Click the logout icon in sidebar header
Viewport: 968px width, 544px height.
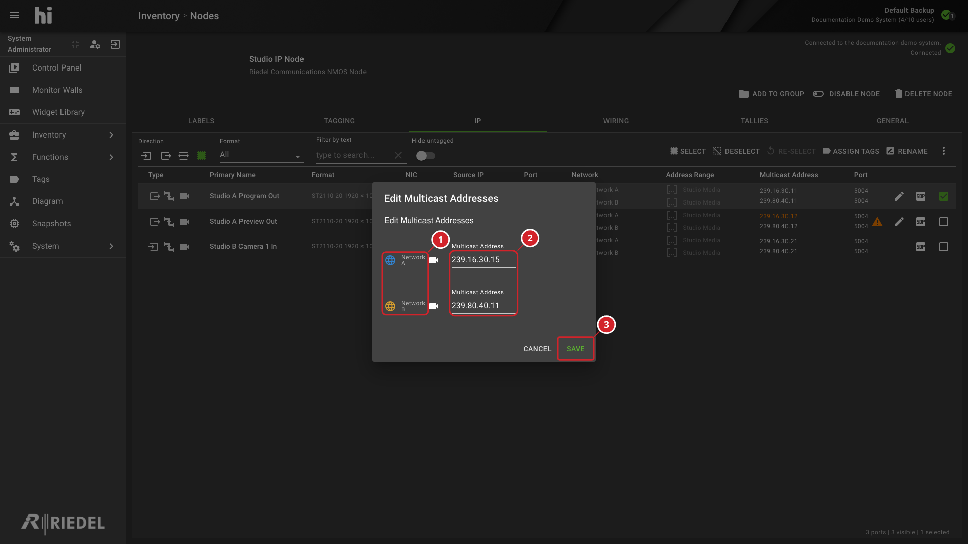(x=115, y=45)
